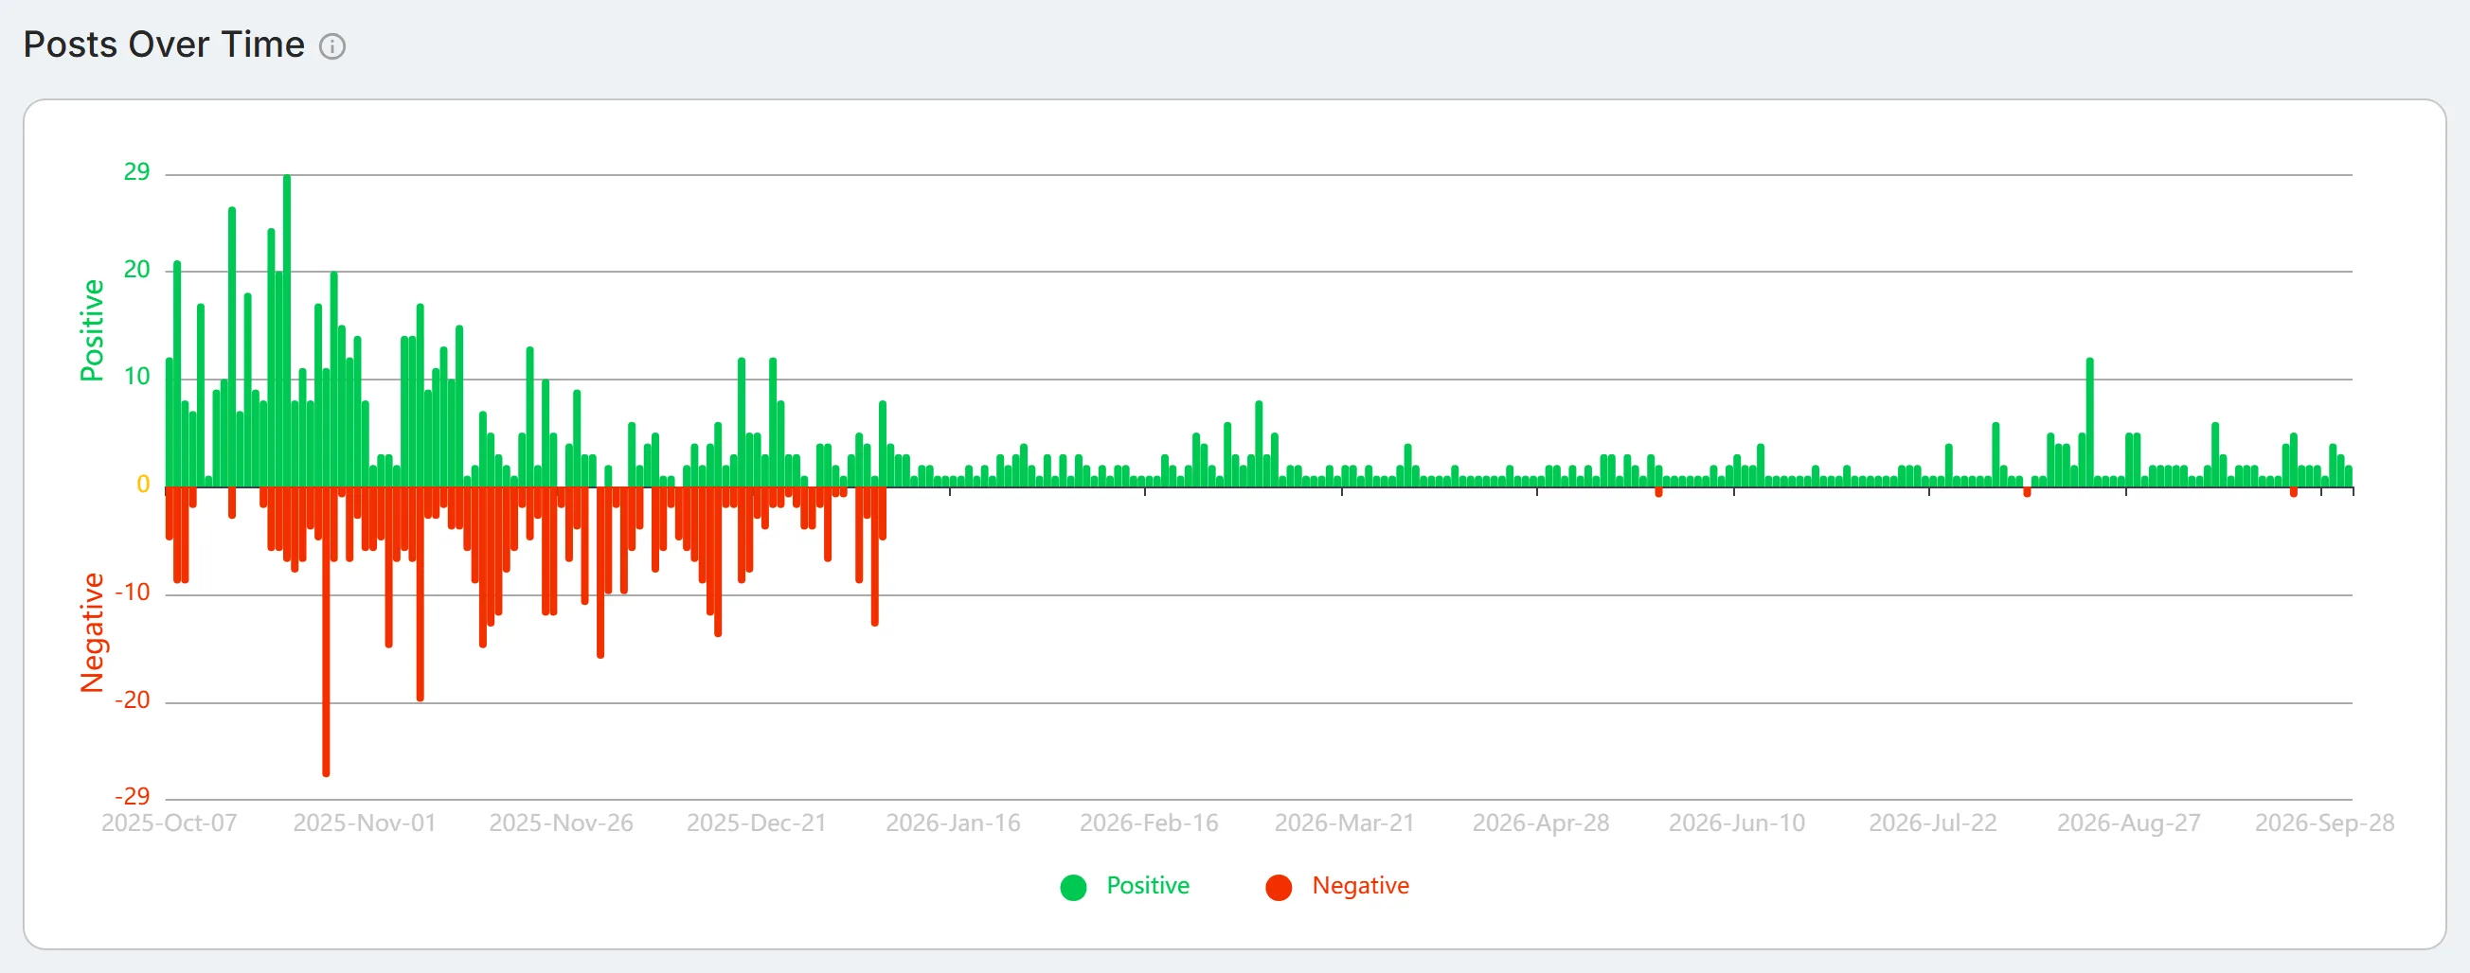Image resolution: width=2470 pixels, height=973 pixels.
Task: Click the rotated Negative axis title
Action: (x=92, y=632)
